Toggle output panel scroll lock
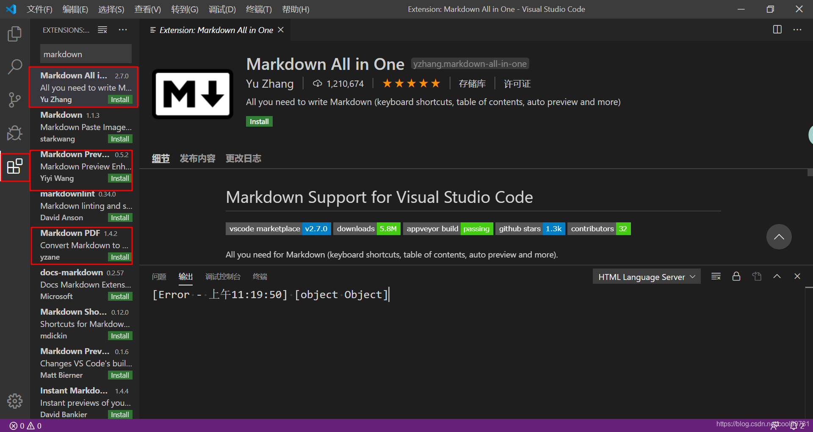 [736, 277]
